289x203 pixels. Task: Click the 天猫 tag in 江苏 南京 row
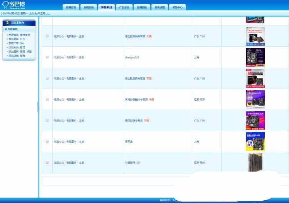[151, 100]
